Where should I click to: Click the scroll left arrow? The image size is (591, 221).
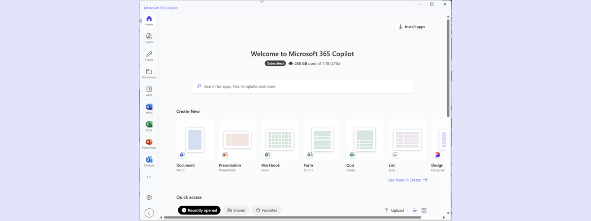click(x=161, y=217)
